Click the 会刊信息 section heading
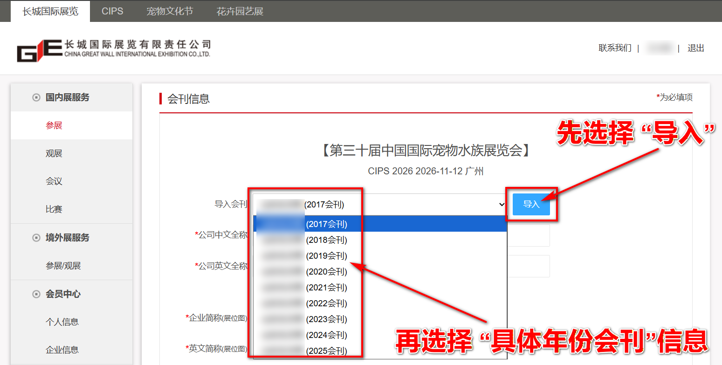722x365 pixels. click(x=188, y=99)
